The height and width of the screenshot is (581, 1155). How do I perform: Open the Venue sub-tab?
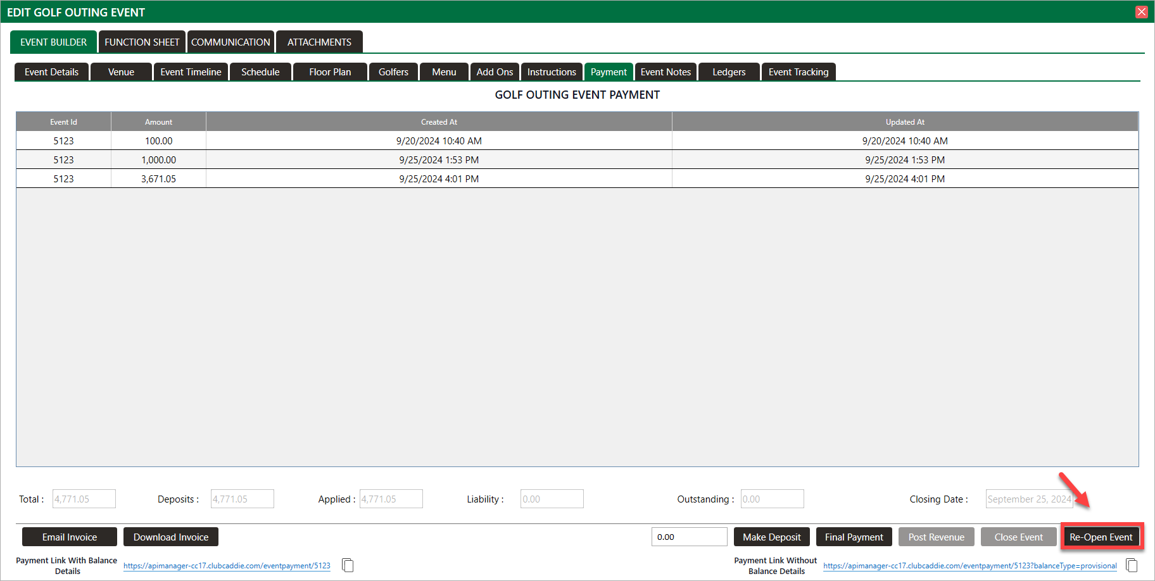[121, 72]
